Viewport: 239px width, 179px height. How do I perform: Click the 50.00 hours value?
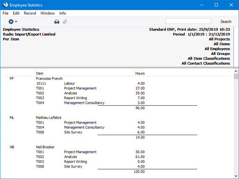point(140,152)
